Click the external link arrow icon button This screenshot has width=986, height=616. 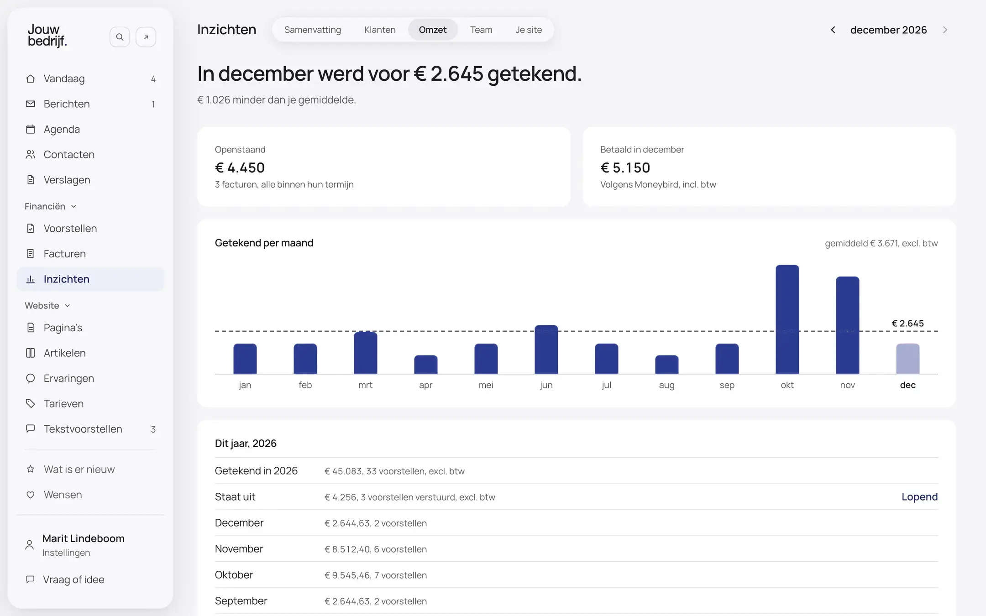(146, 37)
